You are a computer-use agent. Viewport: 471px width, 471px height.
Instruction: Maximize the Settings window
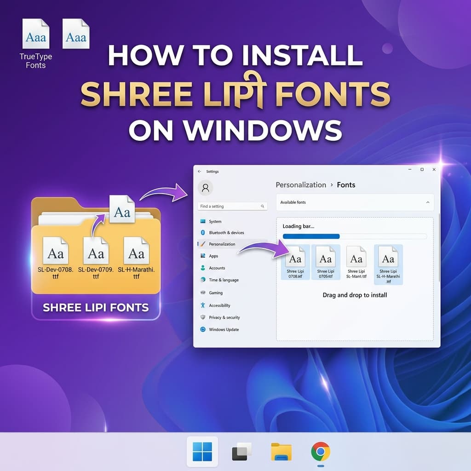point(422,170)
